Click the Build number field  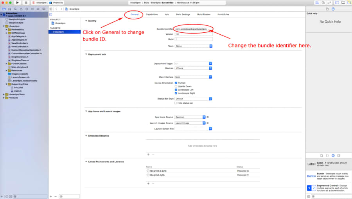click(x=194, y=39)
